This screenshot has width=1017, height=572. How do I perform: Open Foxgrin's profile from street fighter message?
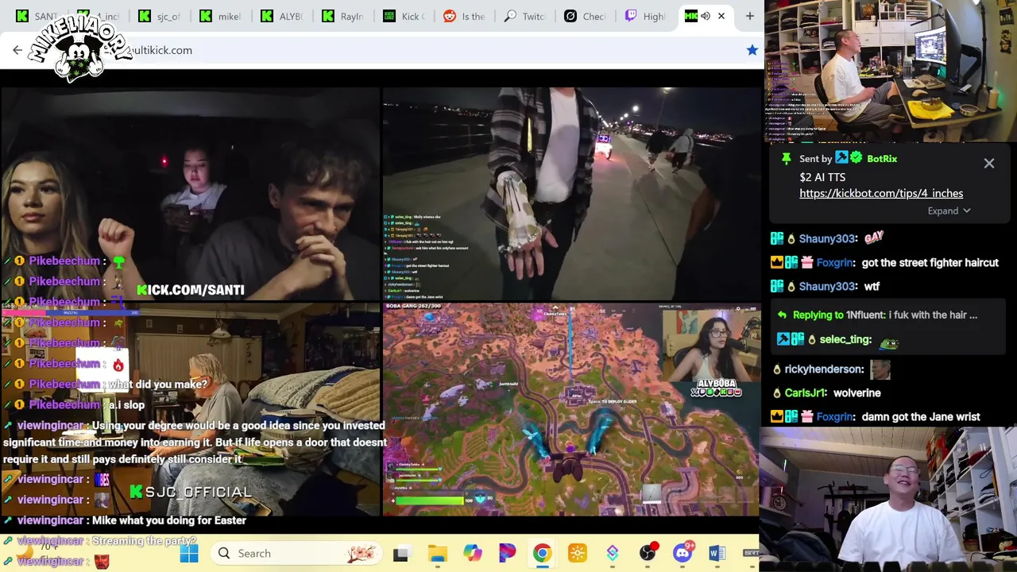tap(834, 262)
